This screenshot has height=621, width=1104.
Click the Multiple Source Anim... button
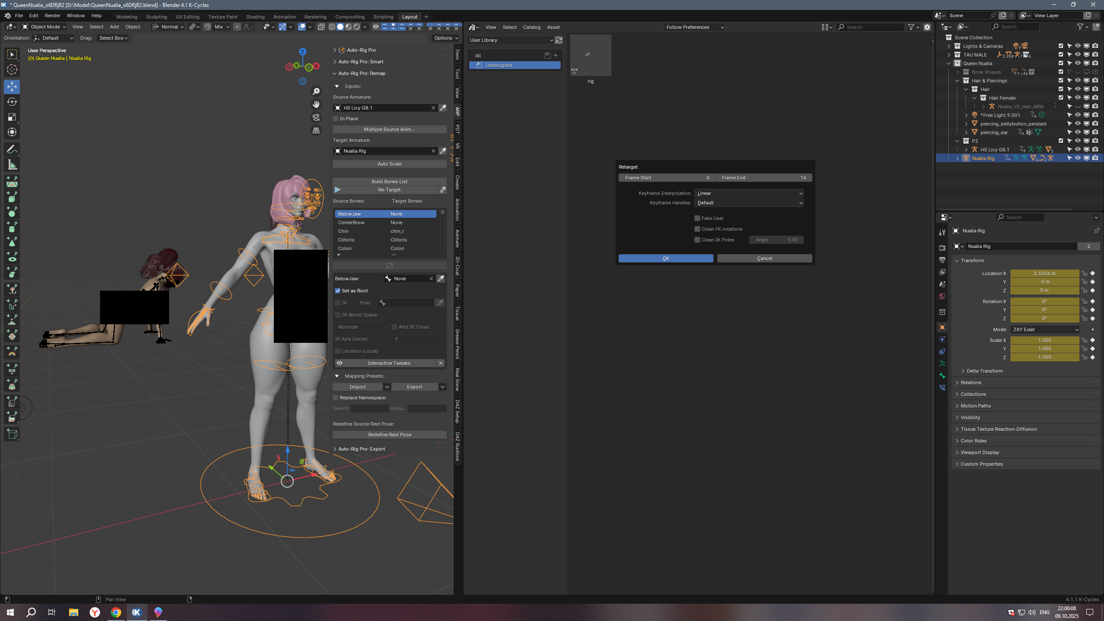pyautogui.click(x=389, y=129)
